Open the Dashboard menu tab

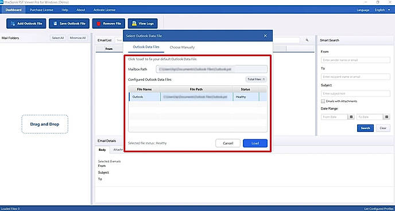tap(13, 10)
